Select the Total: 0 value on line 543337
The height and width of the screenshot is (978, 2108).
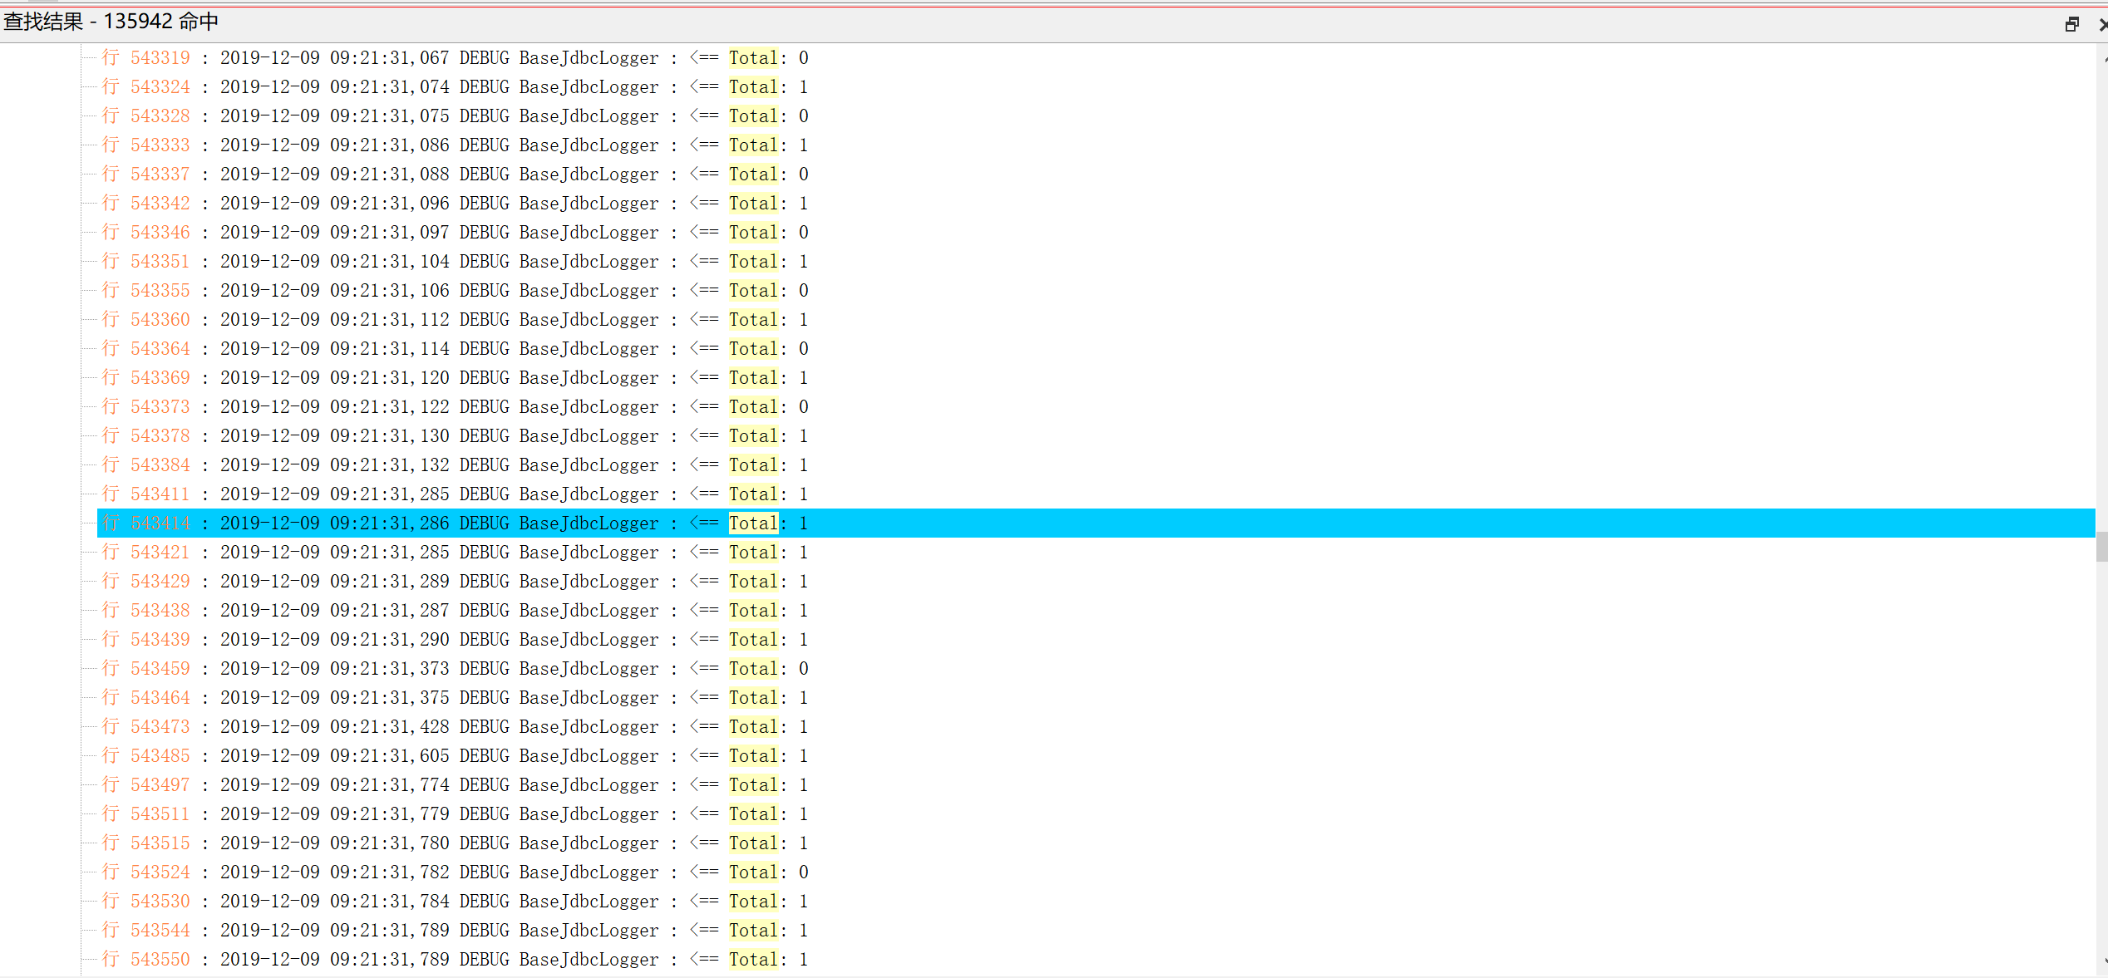[x=801, y=174]
